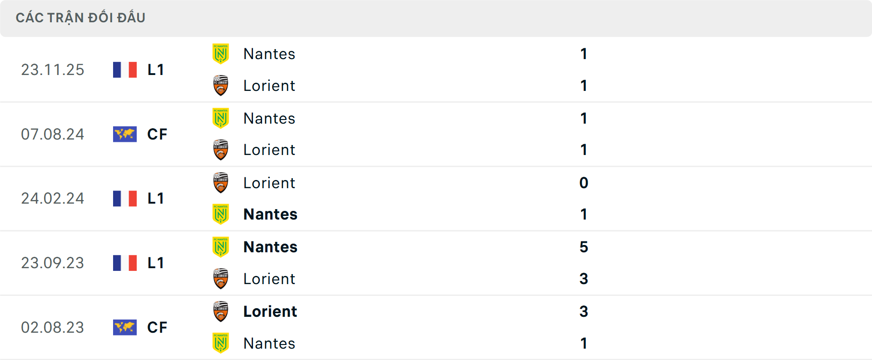Expand the 02.08.23 friendly match details
This screenshot has height=360, width=872.
[x=436, y=327]
